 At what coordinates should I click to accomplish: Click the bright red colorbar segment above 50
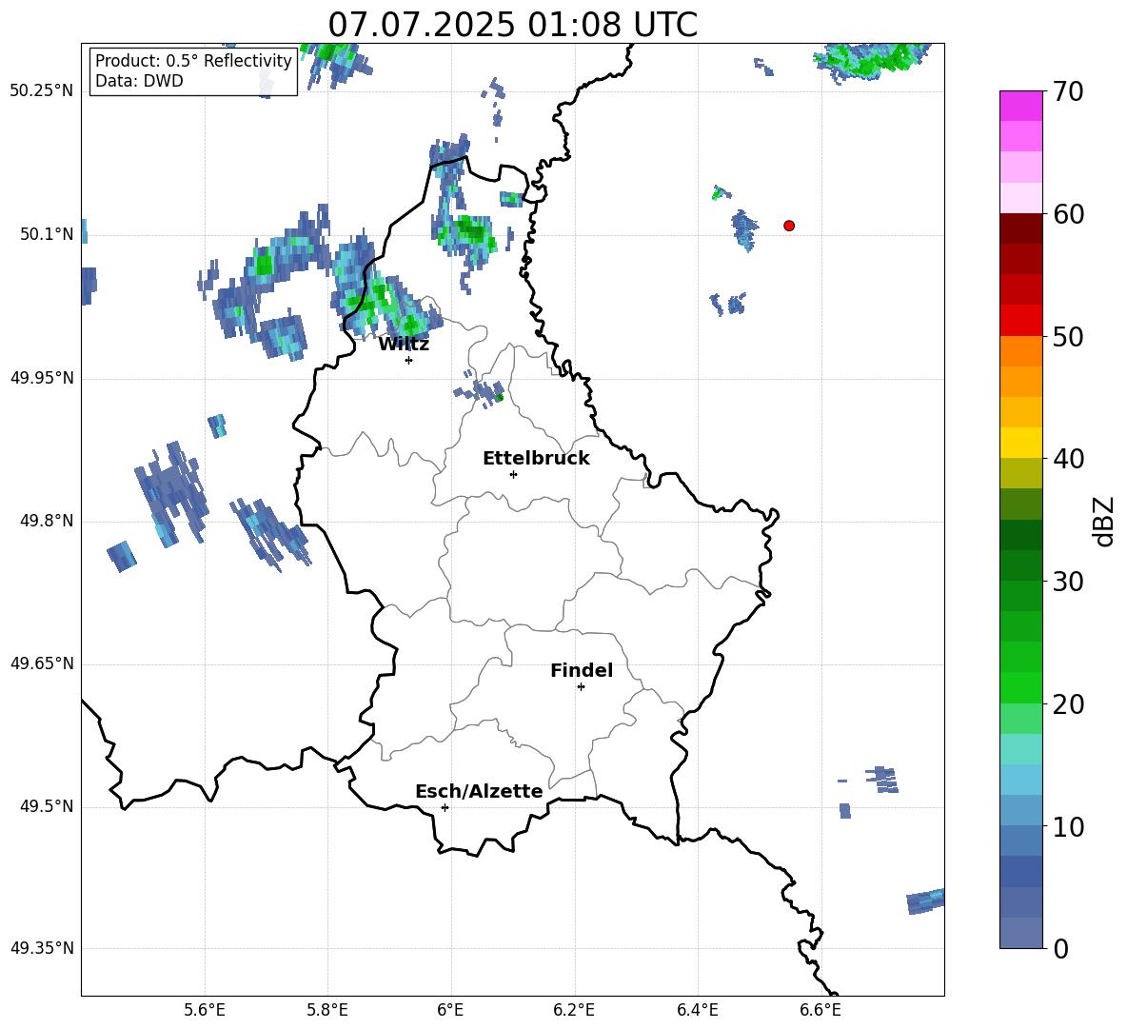click(1020, 321)
